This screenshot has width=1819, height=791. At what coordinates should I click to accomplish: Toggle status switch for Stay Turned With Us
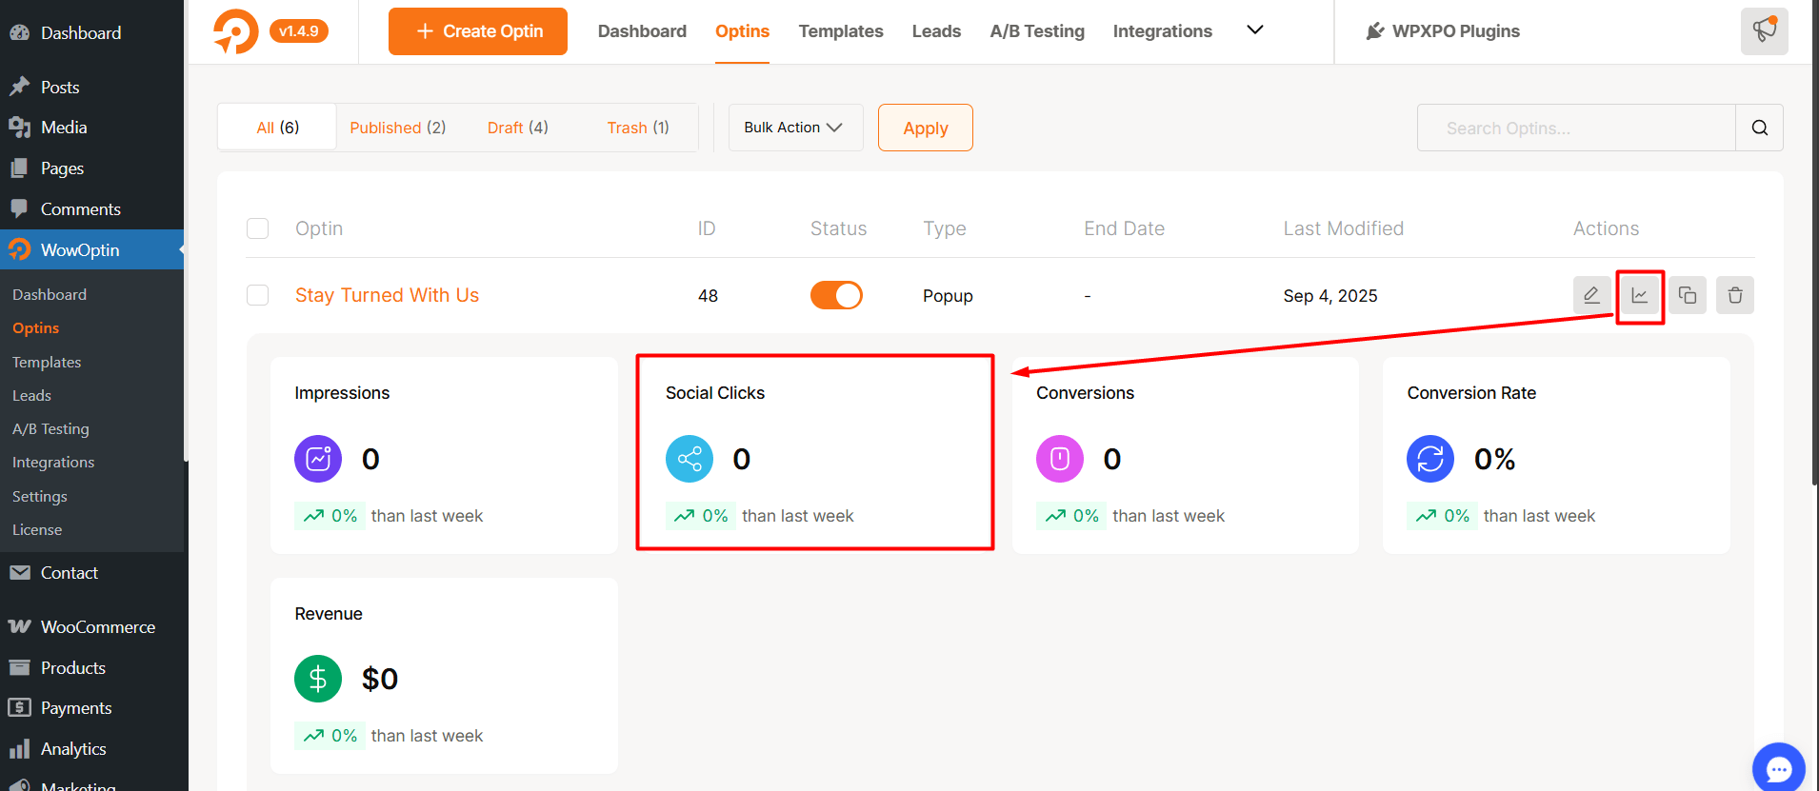[x=836, y=295]
